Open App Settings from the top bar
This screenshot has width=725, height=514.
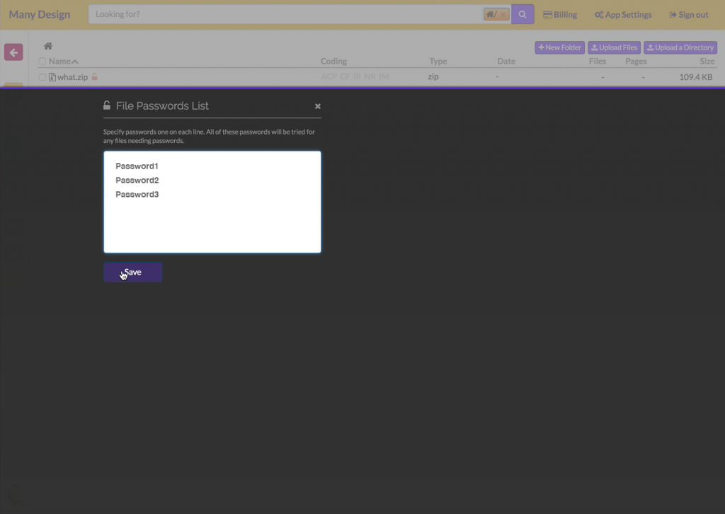[x=623, y=15]
